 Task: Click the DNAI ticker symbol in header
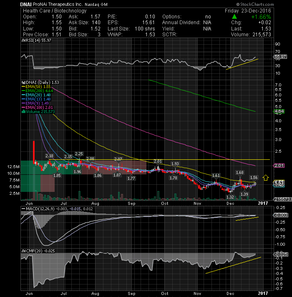coord(26,4)
